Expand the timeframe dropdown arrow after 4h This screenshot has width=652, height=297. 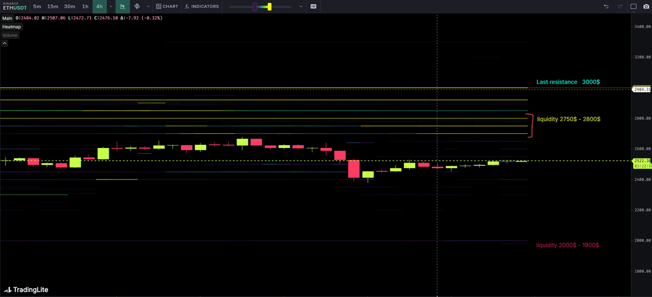point(111,7)
